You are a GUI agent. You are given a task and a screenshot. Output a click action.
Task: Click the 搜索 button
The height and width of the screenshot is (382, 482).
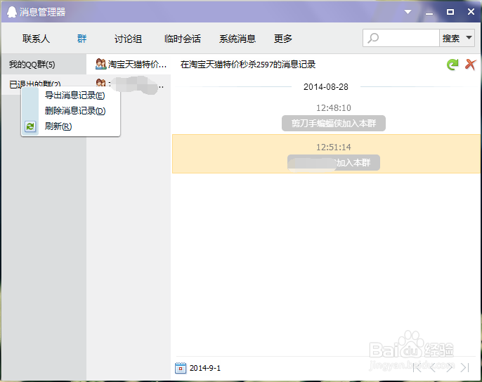click(x=451, y=39)
